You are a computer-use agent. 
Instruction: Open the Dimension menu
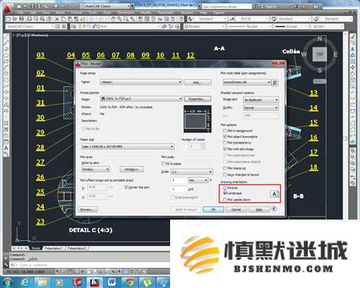pyautogui.click(x=125, y=12)
